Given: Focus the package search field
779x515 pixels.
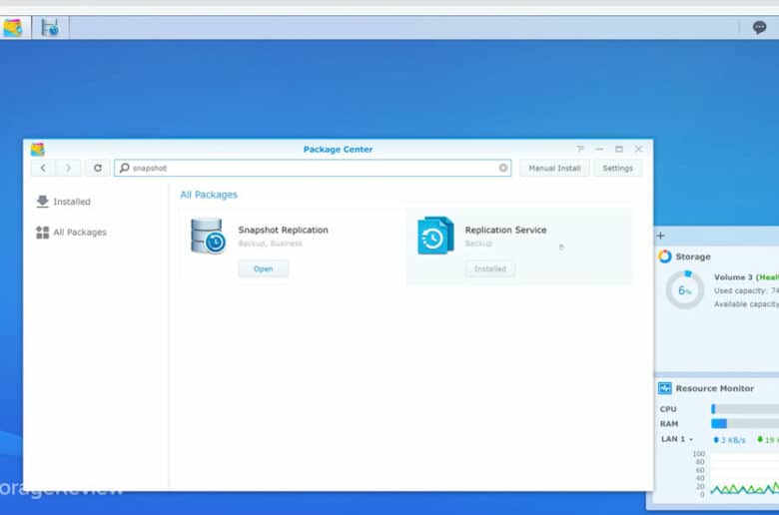Looking at the screenshot, I should 313,168.
